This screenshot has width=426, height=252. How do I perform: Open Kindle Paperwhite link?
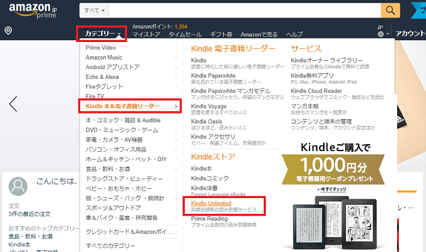point(213,76)
